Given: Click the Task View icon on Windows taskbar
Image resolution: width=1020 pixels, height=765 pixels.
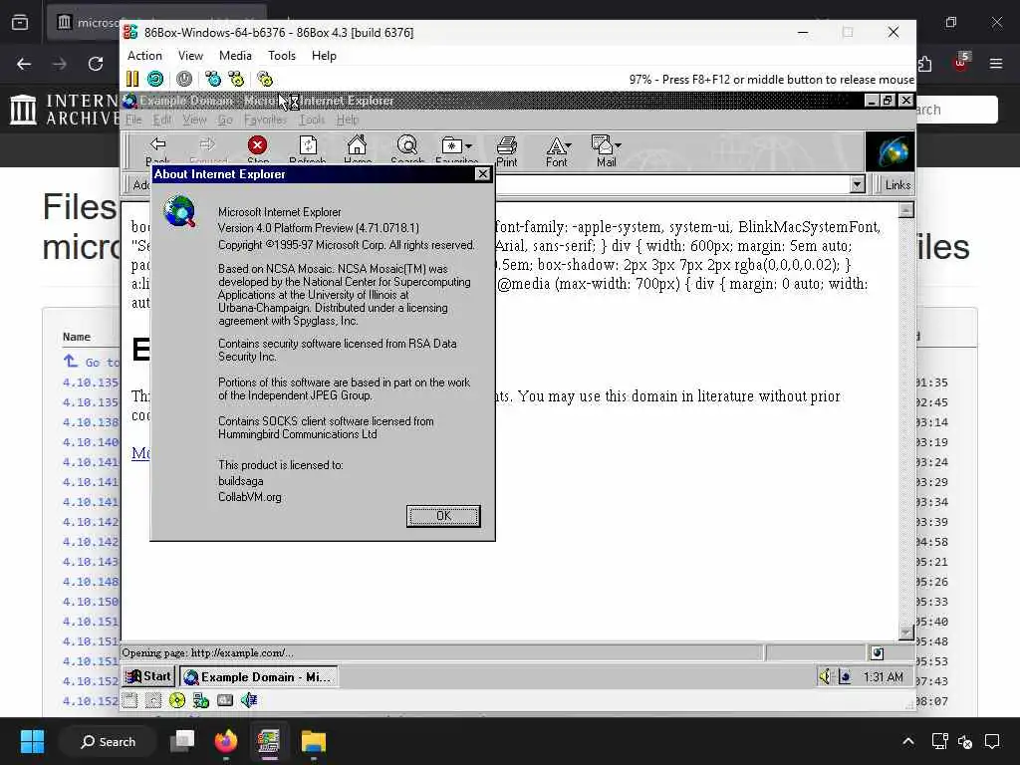Looking at the screenshot, I should click(x=182, y=741).
